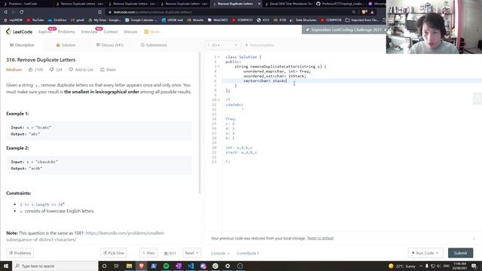Screen dimensions: 482x271
Task: Collapse comment fold at line 10
Action: click(x=218, y=100)
